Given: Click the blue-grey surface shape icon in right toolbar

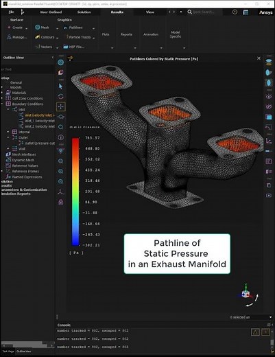Looking at the screenshot, I should pyautogui.click(x=269, y=72).
